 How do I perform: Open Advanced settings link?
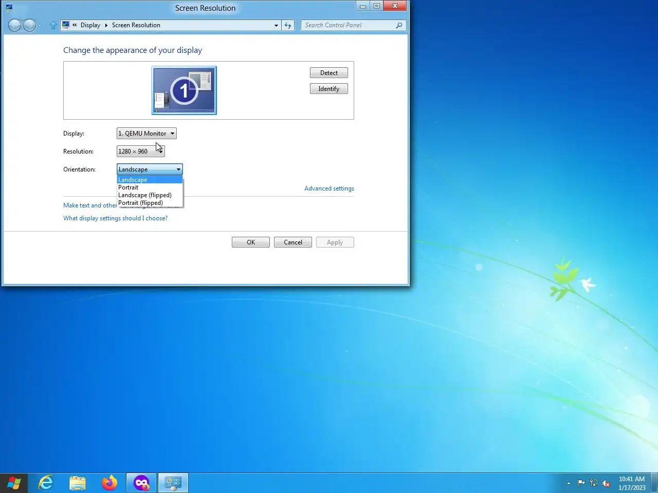pos(329,188)
